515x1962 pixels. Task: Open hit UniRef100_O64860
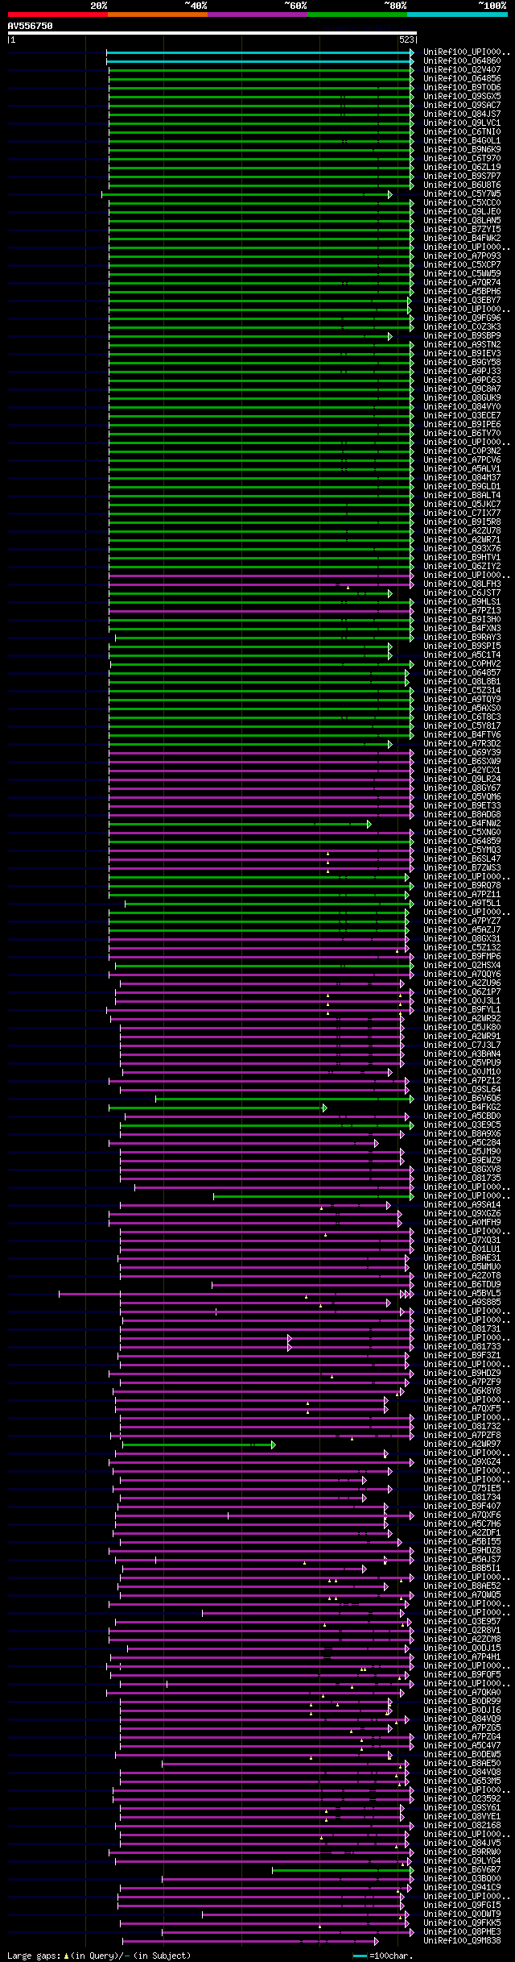[462, 60]
